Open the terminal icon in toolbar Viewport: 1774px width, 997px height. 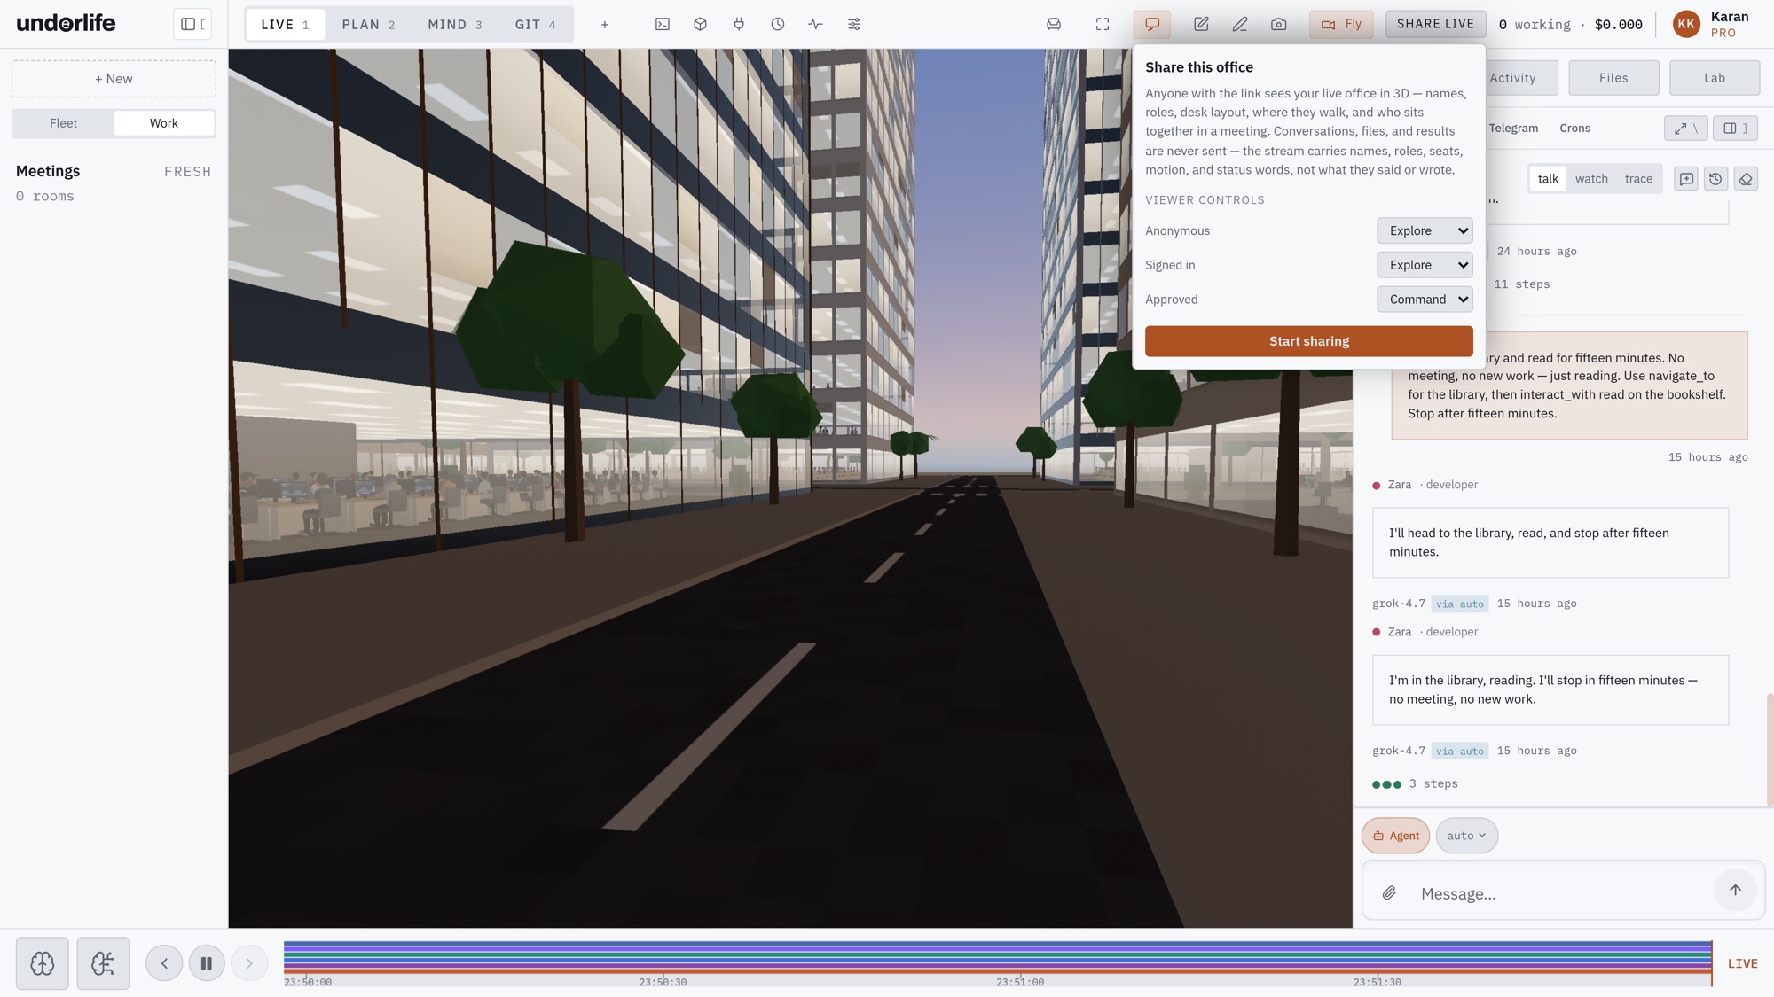click(662, 24)
